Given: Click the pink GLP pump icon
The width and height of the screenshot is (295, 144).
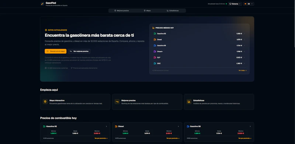Looking at the screenshot, I should point(155,57).
